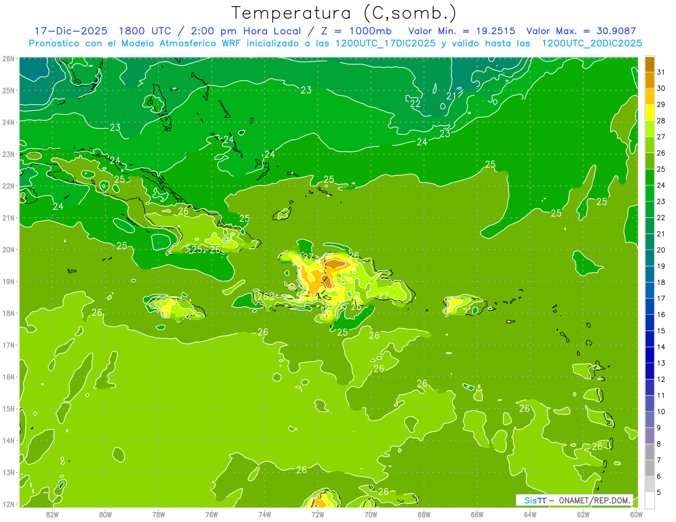Screen dimensions: 676x522
Task: Select the "Valor Min. = 19.2515" readout
Action: 461,31
